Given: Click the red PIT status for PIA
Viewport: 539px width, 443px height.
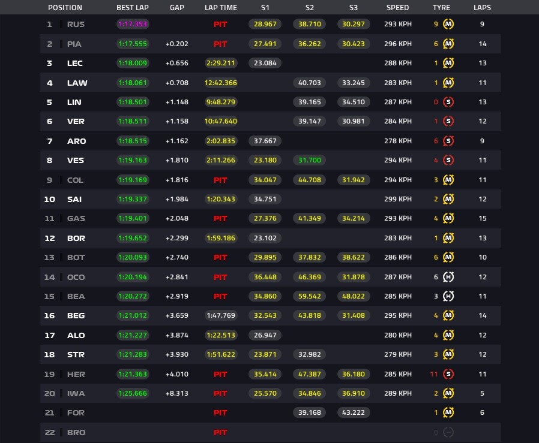Looking at the screenshot, I should tap(220, 44).
